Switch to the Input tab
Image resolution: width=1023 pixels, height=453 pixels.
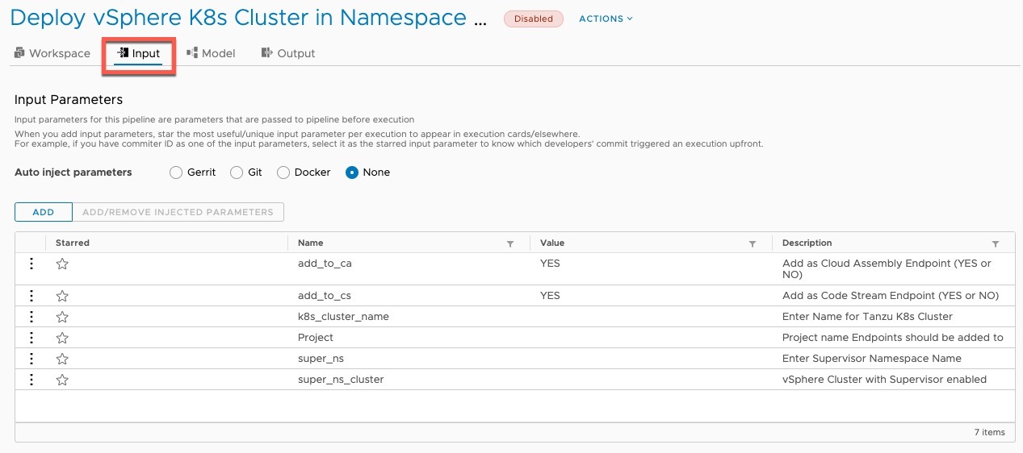click(139, 53)
